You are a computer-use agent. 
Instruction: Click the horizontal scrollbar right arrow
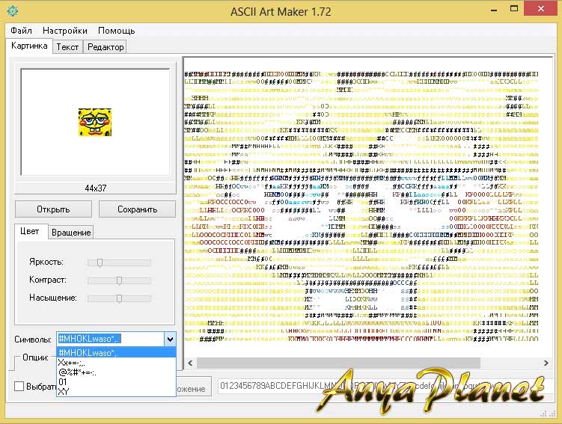pyautogui.click(x=546, y=363)
